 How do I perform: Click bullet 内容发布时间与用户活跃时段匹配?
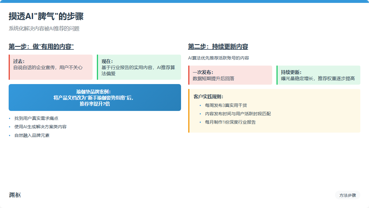coord(238,114)
